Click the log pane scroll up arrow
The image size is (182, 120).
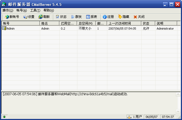coord(178,94)
